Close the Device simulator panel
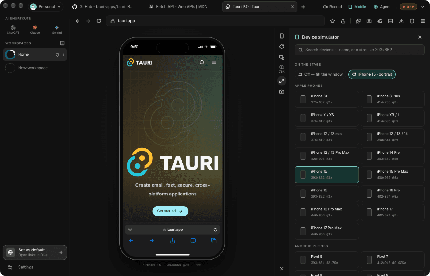Image resolution: width=430 pixels, height=276 pixels. (420, 37)
